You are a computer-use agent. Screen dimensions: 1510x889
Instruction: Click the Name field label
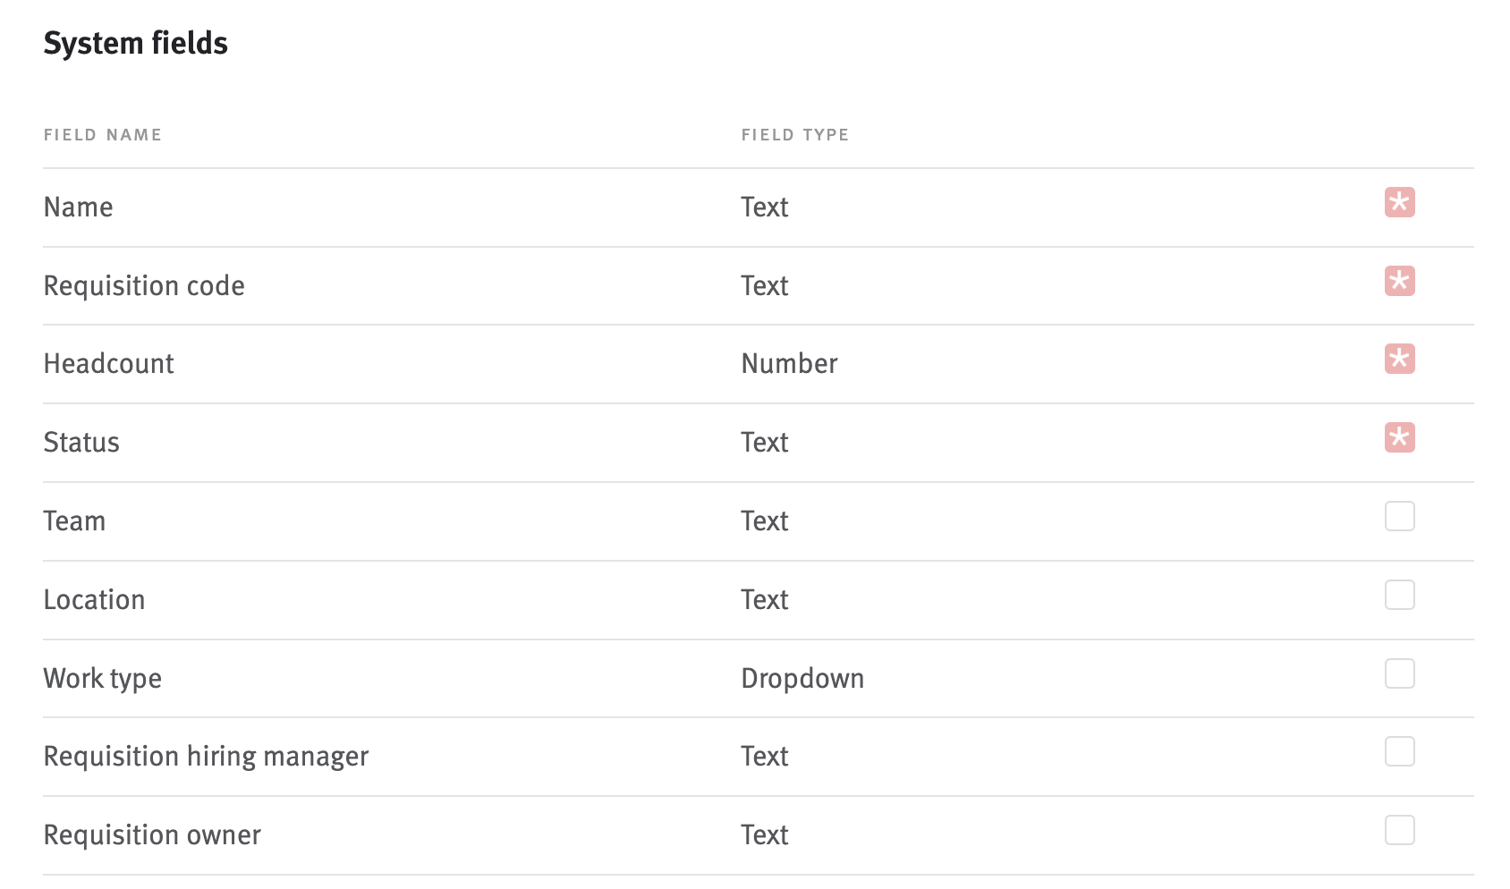coord(78,207)
